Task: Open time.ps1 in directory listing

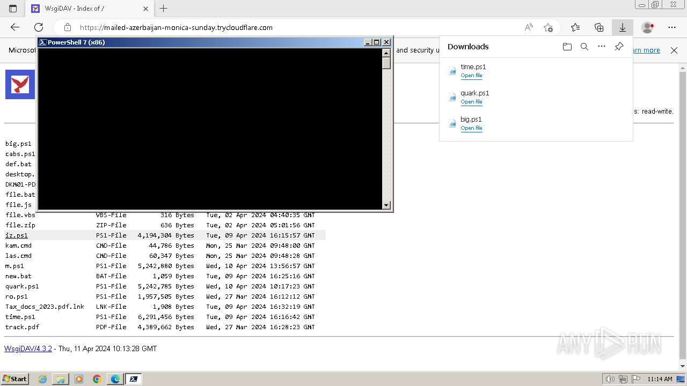Action: click(x=20, y=317)
